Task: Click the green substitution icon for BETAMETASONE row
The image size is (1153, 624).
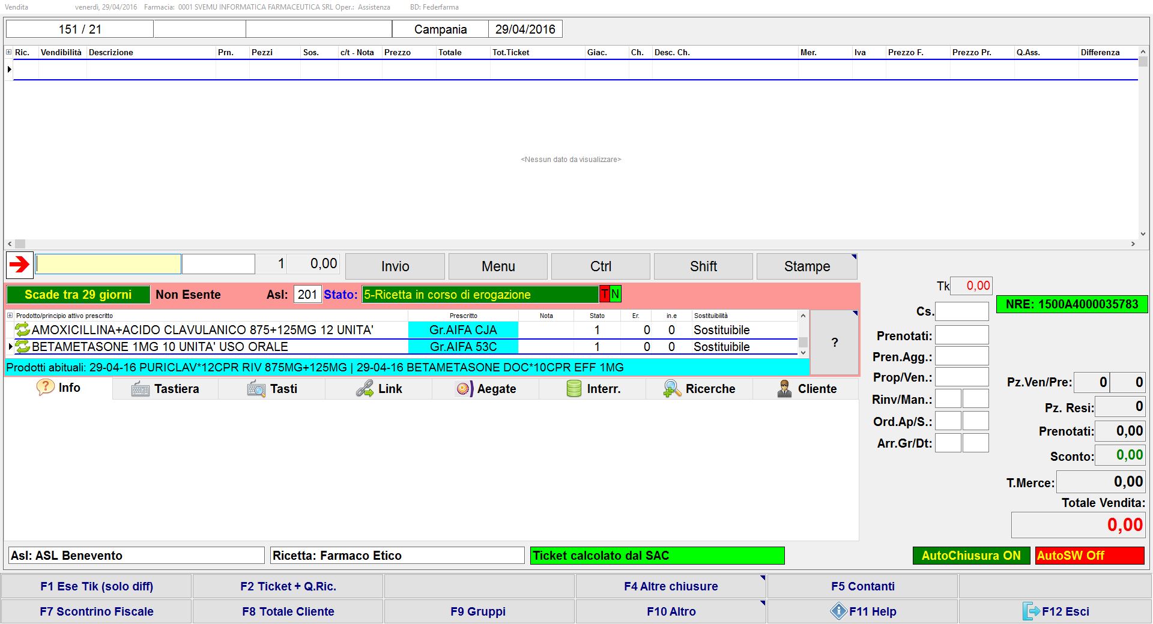Action: point(22,347)
